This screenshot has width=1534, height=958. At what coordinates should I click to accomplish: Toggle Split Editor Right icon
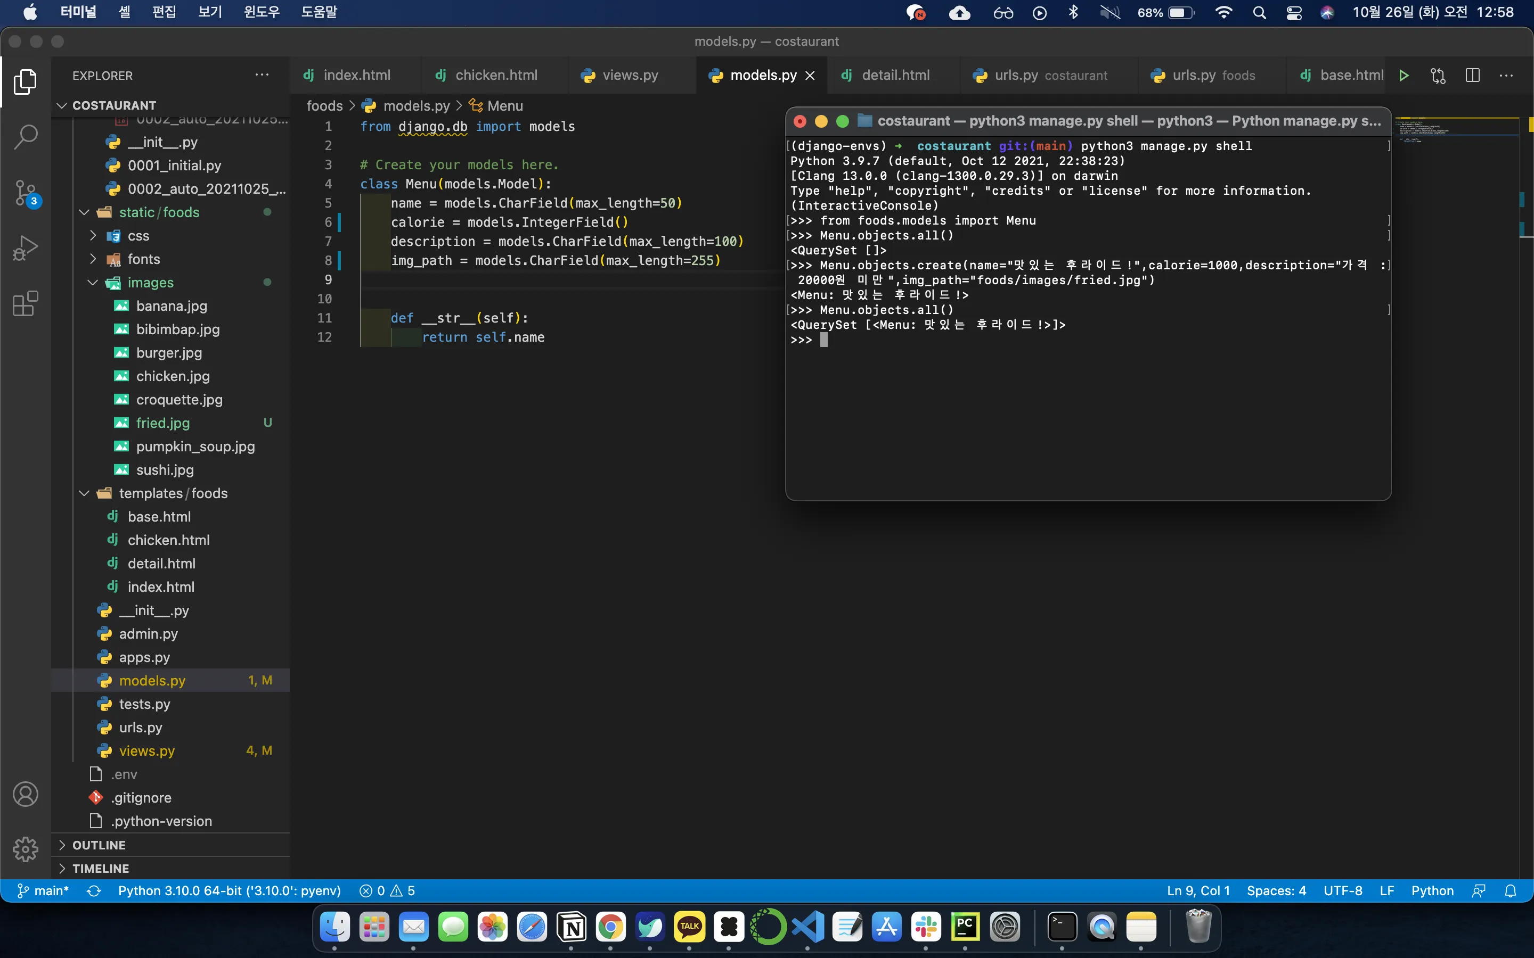click(x=1473, y=76)
